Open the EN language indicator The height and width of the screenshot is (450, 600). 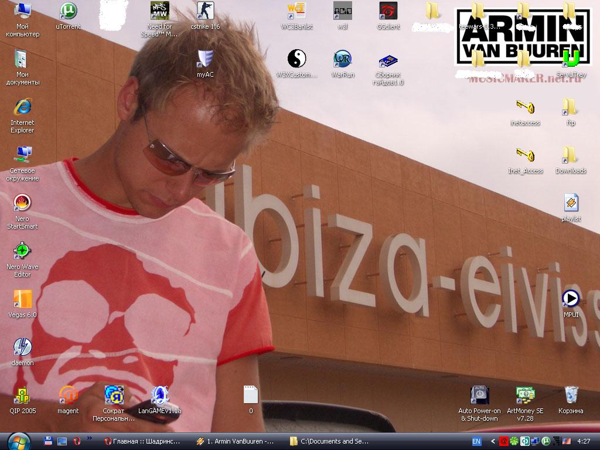tap(476, 441)
